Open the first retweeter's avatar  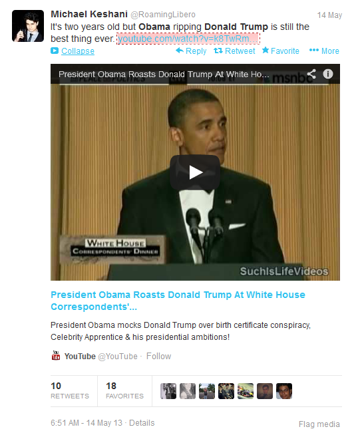pyautogui.click(x=168, y=391)
